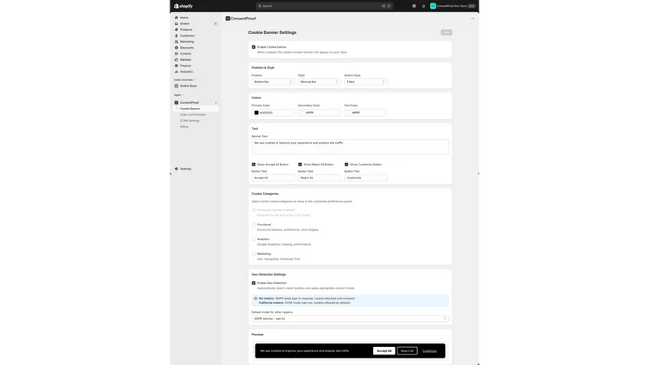This screenshot has width=649, height=365.
Task: Click the Text Color swatch
Action: tap(349, 113)
